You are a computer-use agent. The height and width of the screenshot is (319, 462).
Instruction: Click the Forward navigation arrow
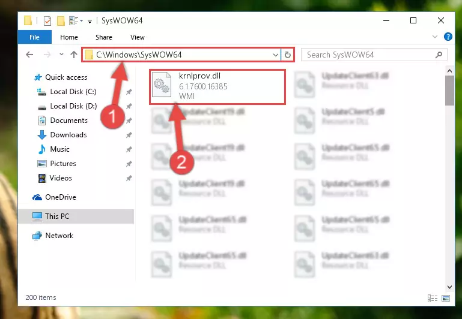47,55
